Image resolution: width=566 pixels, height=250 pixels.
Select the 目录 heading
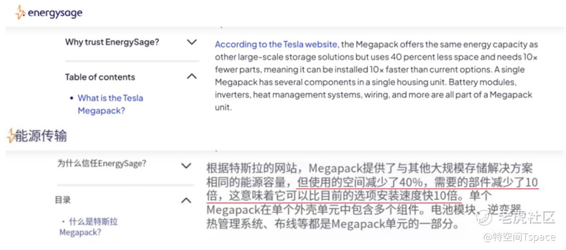tap(62, 200)
